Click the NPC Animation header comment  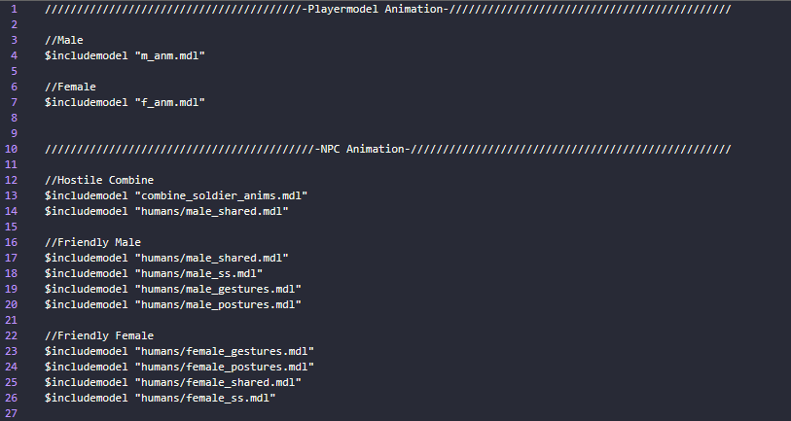coord(362,149)
